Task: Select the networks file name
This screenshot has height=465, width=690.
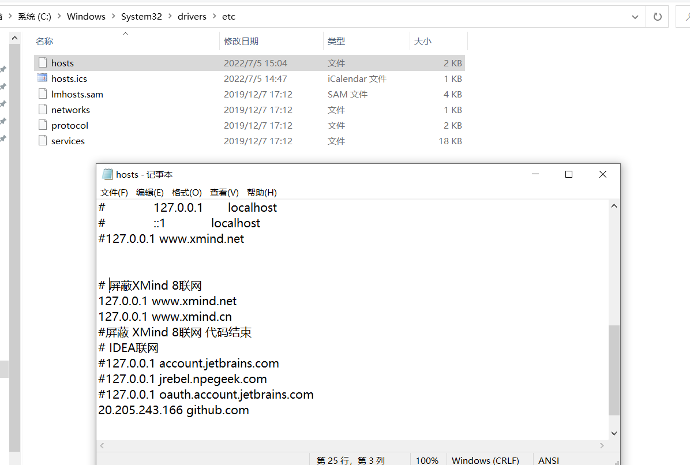Action: (x=70, y=110)
